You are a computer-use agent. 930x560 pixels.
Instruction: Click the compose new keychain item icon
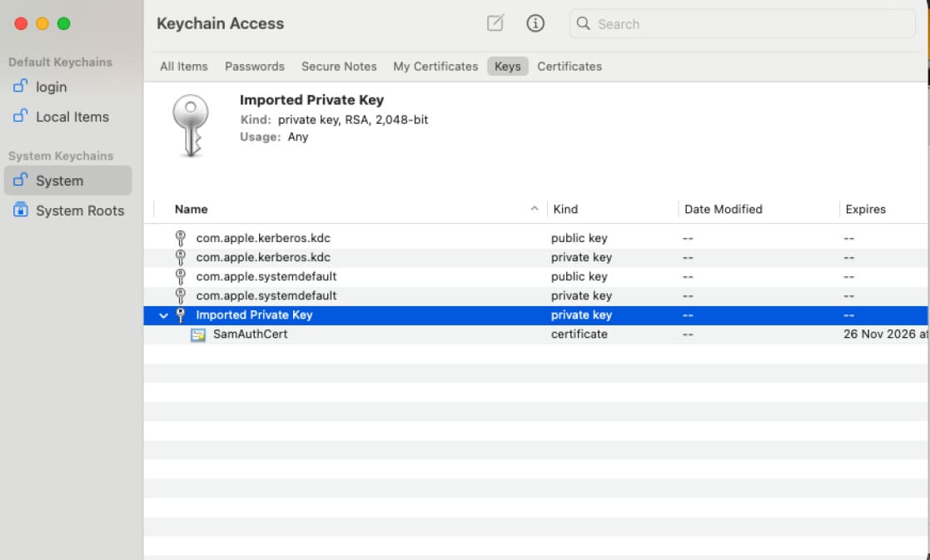tap(495, 24)
